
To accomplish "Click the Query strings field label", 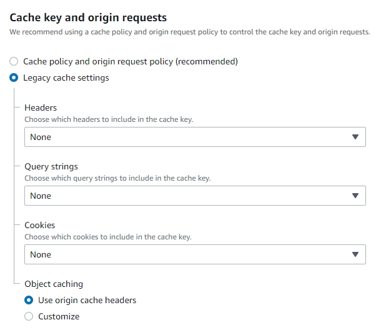I will click(51, 167).
